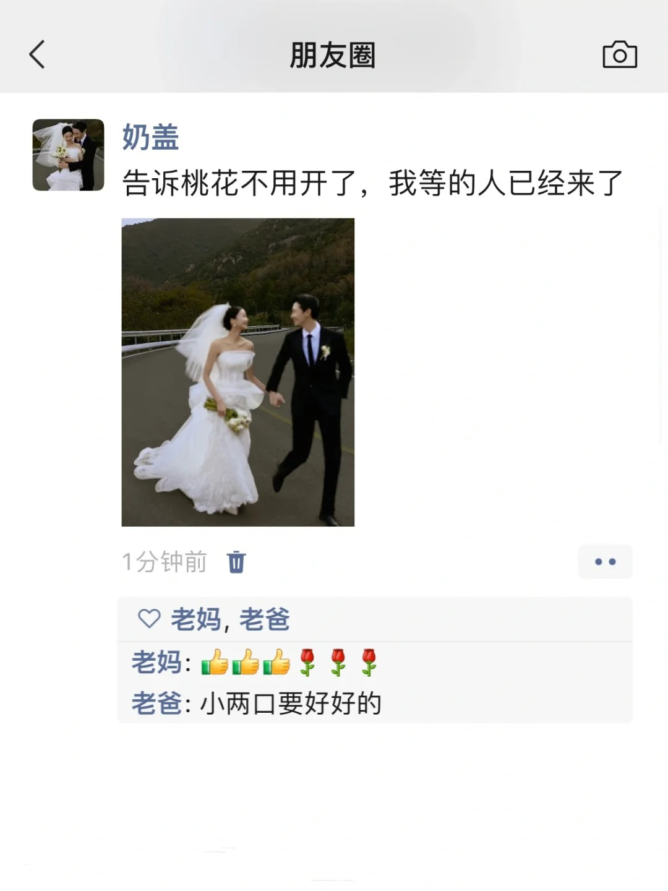Tap the blank area below the comments
Screen dimensions: 668x891
334,804
